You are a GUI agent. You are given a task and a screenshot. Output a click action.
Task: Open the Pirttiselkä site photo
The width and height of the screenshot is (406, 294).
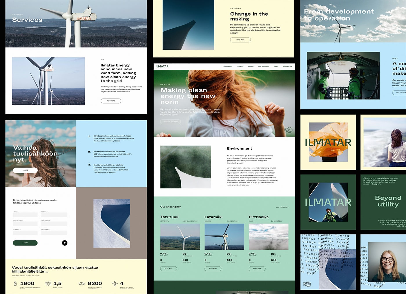269,237
